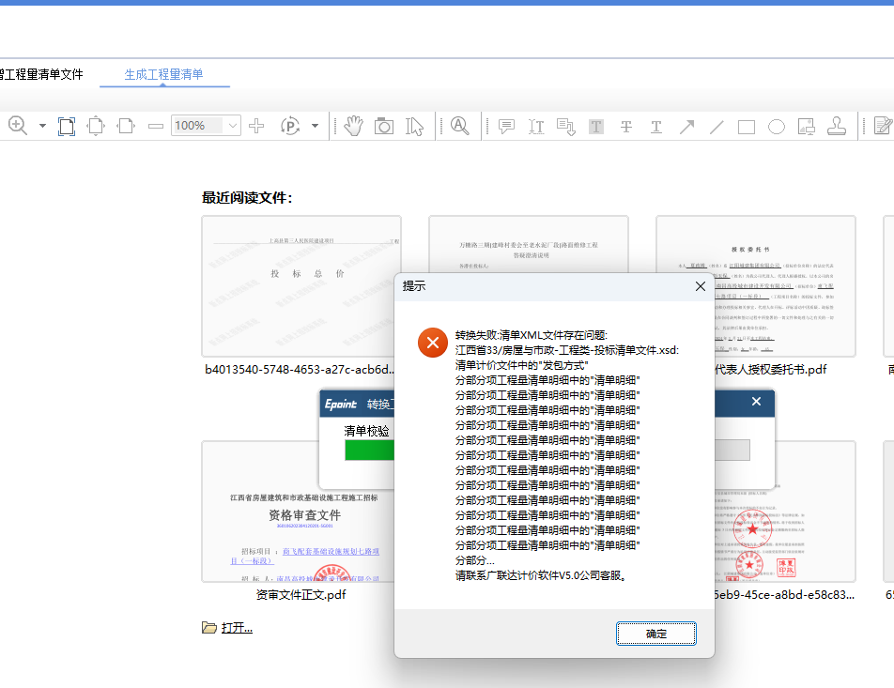Open the red-stamped document thumbnail

tap(784, 536)
